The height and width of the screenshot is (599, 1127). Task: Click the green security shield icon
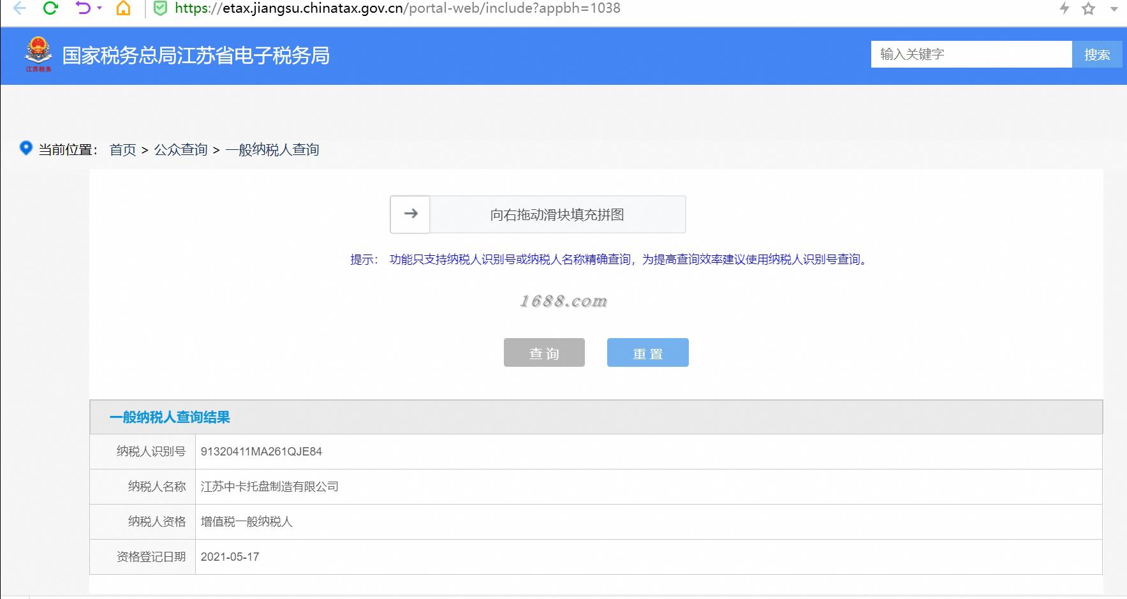(161, 8)
